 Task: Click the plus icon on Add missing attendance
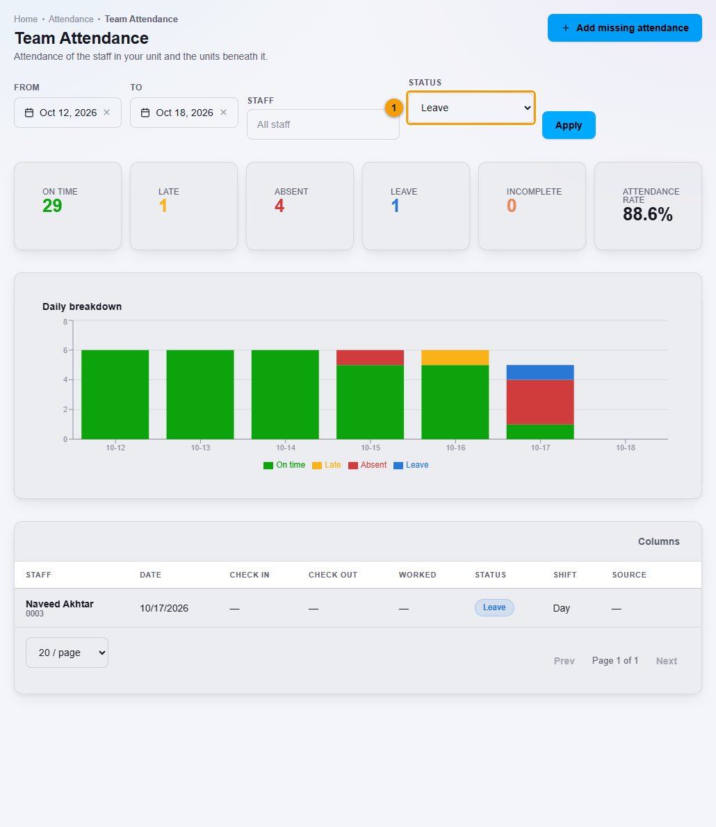566,28
